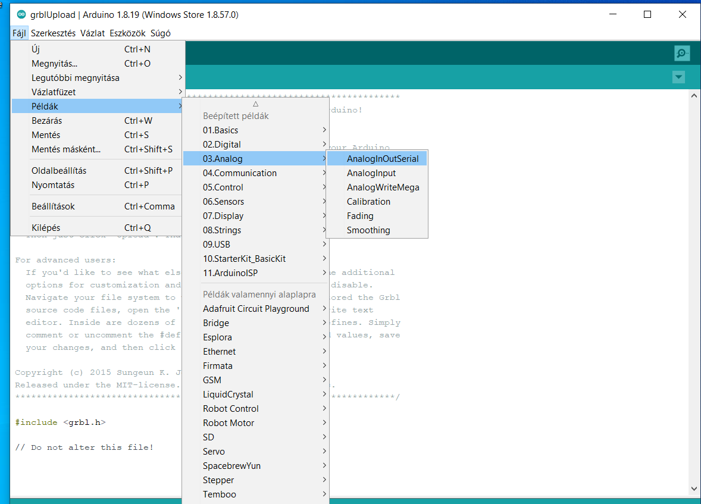Open the tab dropdown arrow below Serial Monitor

click(678, 77)
